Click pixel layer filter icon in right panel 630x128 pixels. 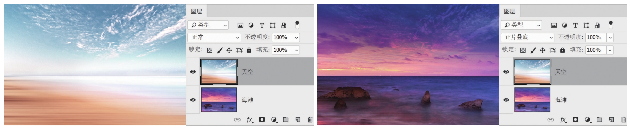554,25
